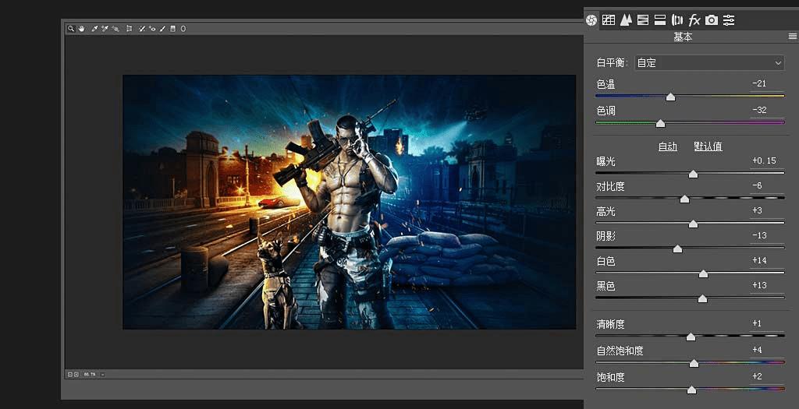The image size is (799, 409).
Task: Switch to the Lens Corrections panel
Action: tap(676, 19)
